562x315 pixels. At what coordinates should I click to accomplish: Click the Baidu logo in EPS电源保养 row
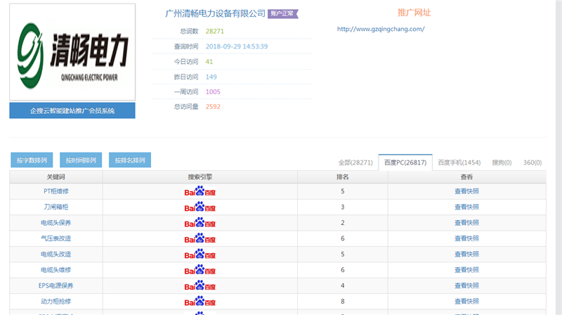200,285
